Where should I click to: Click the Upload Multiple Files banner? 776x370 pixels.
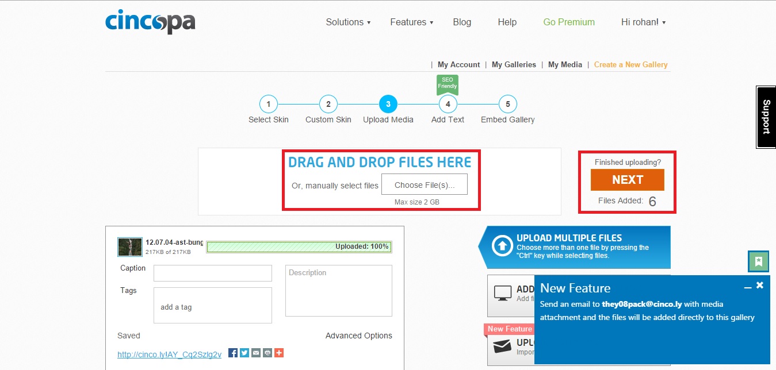click(575, 247)
